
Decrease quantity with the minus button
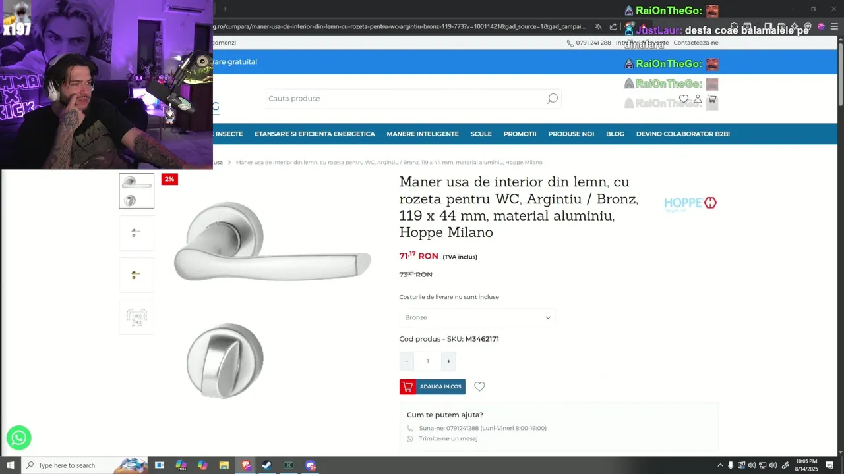tap(407, 361)
